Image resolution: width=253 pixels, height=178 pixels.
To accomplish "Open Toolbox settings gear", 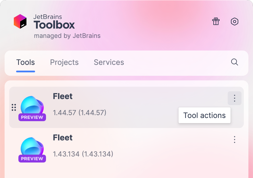I will 235,22.
